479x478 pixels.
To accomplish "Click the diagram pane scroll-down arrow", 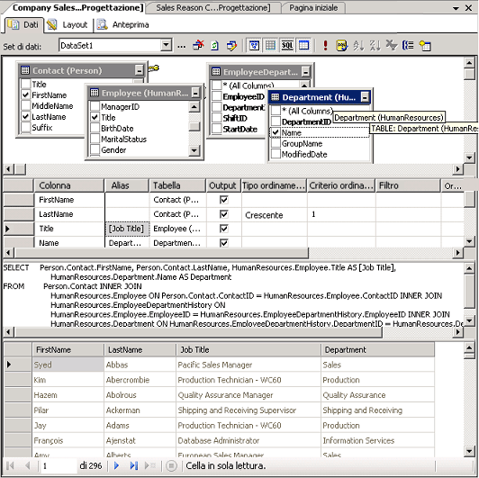I will tap(468, 158).
